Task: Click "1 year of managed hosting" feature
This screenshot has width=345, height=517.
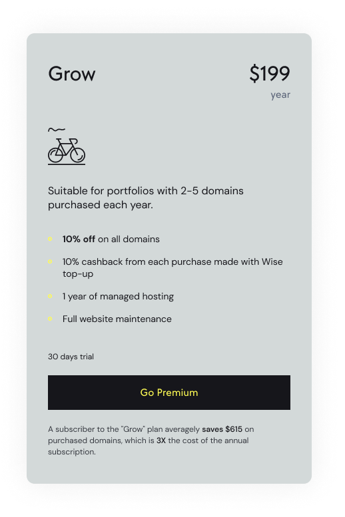Action: tap(118, 296)
